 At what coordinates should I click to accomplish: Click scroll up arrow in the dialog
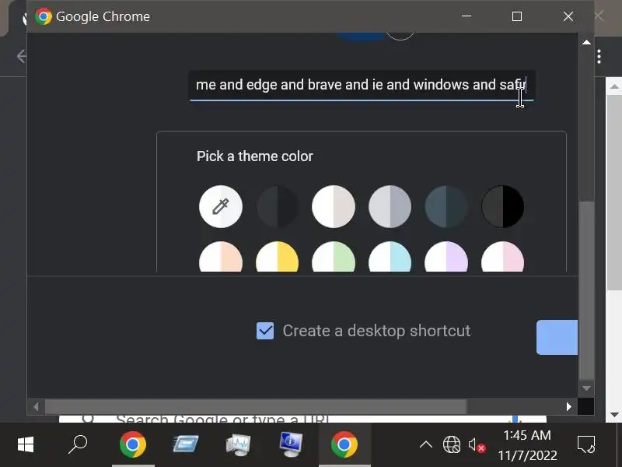[x=586, y=42]
